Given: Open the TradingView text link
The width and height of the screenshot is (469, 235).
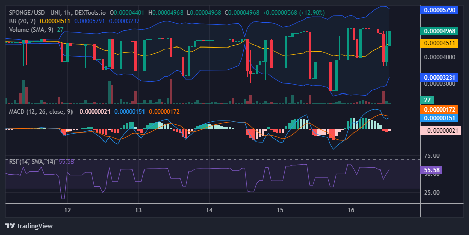Looking at the screenshot, I should pyautogui.click(x=34, y=226).
